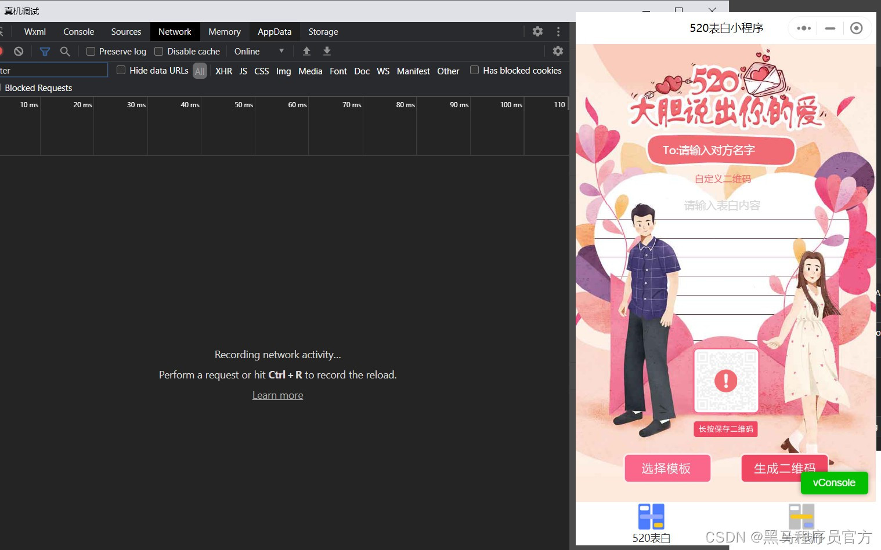Filter requests by WS
881x550 pixels.
383,71
